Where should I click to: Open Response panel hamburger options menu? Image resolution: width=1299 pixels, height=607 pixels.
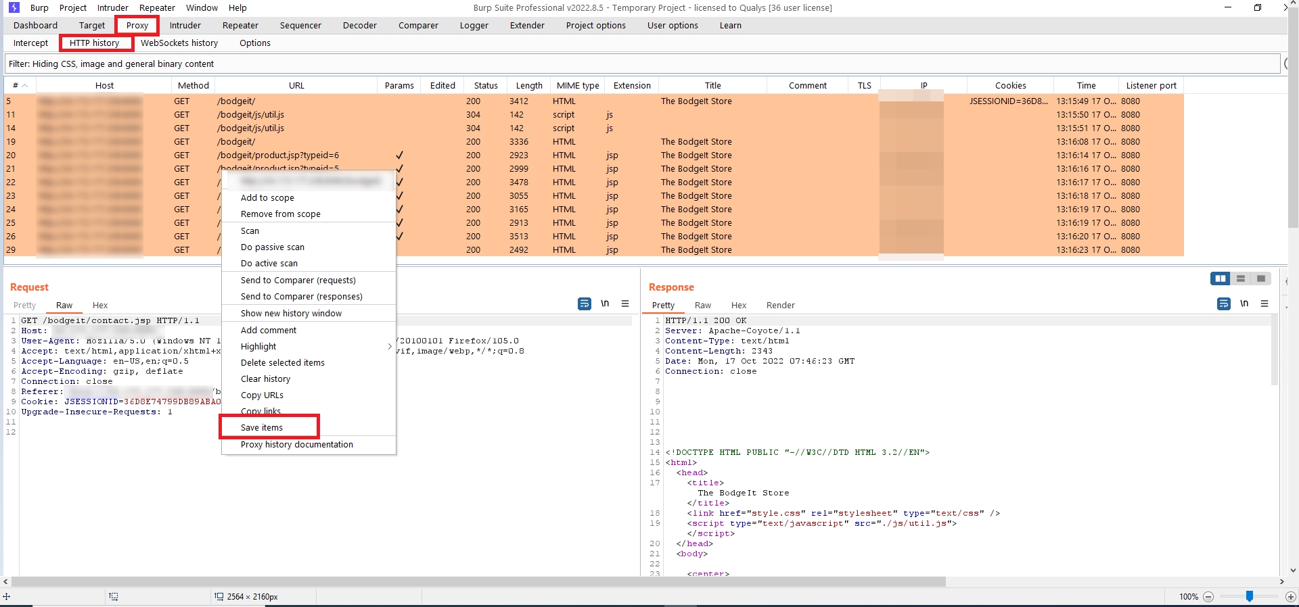(x=1264, y=304)
